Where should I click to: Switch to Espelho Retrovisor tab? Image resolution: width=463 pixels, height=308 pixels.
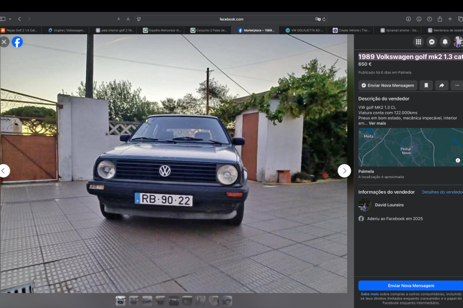[162, 30]
